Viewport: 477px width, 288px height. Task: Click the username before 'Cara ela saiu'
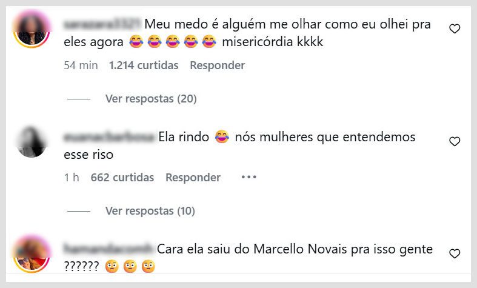[108, 249]
